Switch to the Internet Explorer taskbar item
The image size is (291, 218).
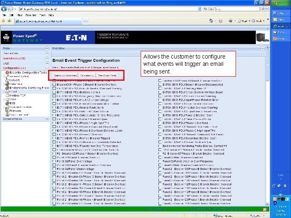click(x=280, y=26)
